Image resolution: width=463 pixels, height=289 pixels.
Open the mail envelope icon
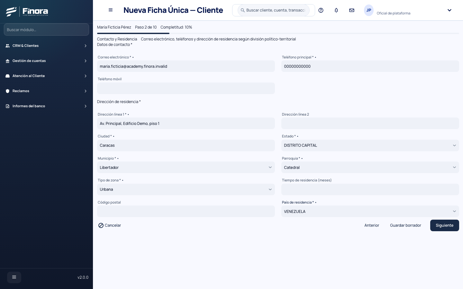352,10
